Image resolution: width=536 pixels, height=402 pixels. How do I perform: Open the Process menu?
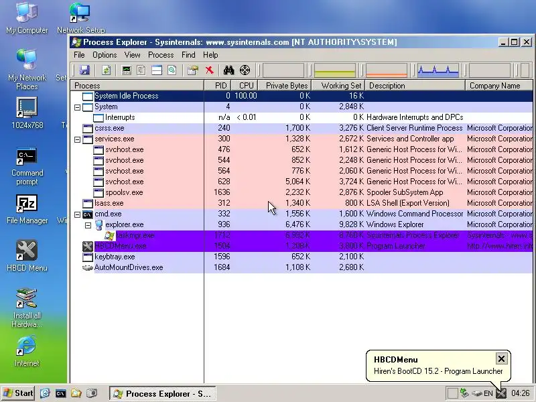[161, 55]
